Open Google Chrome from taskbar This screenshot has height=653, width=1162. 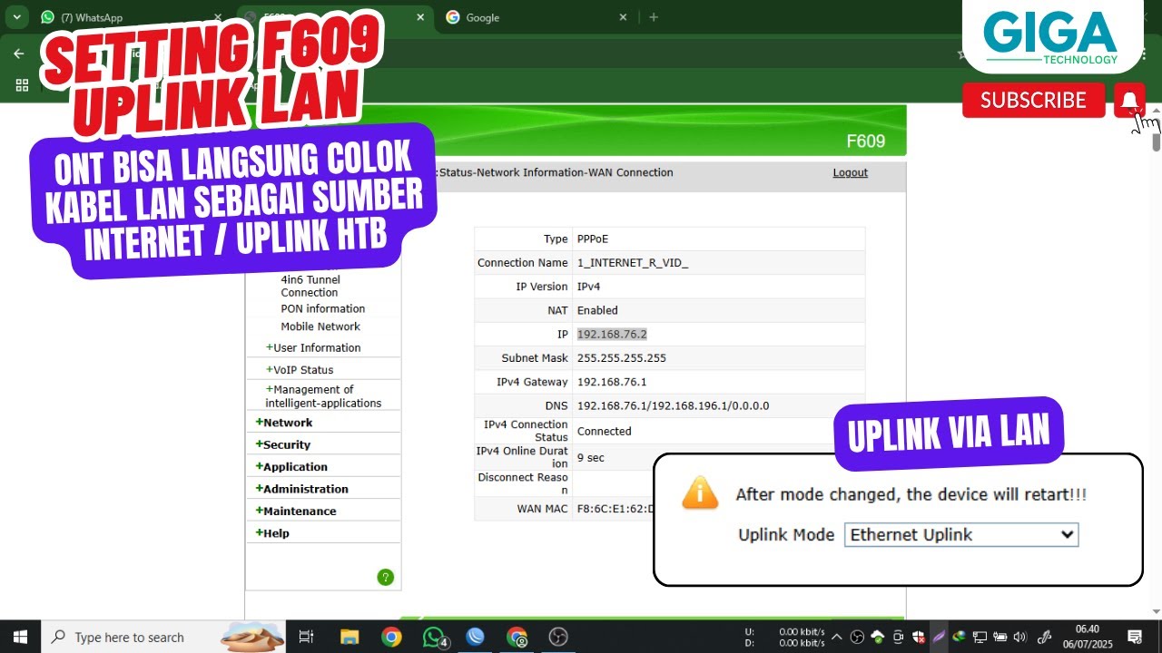point(391,637)
